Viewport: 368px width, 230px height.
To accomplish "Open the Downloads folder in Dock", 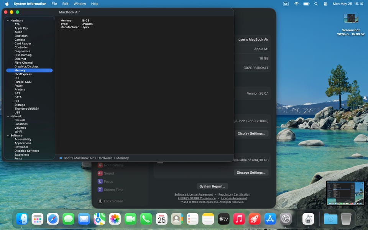I will [x=330, y=219].
